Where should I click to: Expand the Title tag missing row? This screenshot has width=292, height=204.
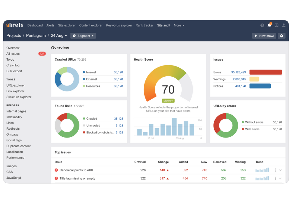[280, 178]
